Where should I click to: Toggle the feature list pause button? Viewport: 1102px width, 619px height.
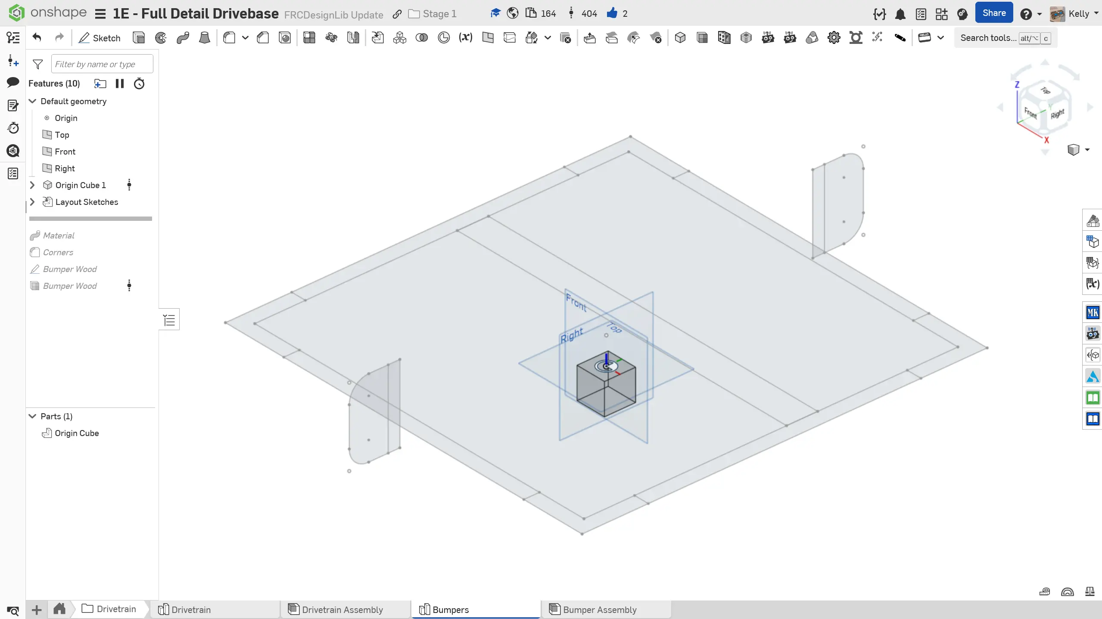(120, 84)
